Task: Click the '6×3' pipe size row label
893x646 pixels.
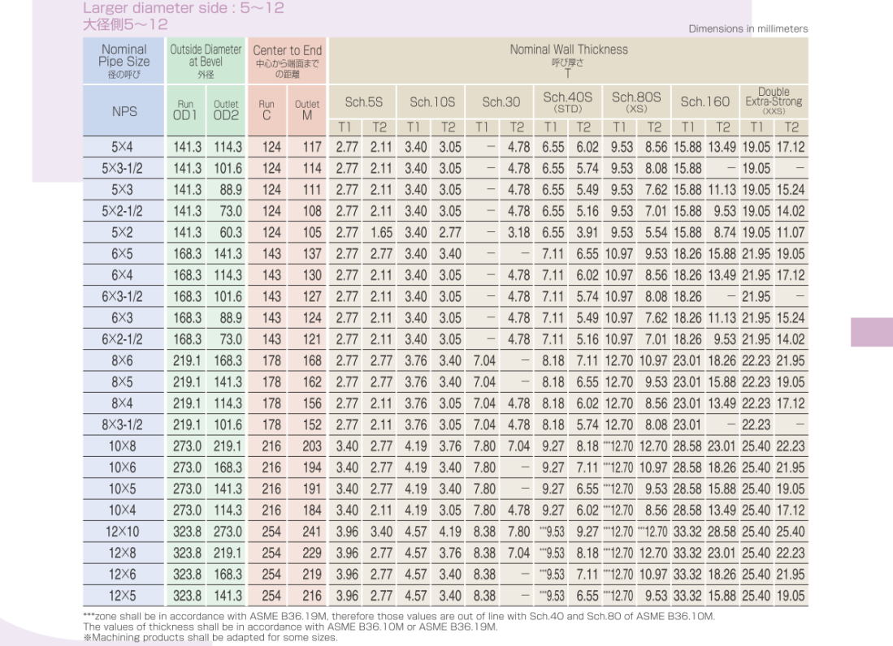Action: tap(122, 318)
